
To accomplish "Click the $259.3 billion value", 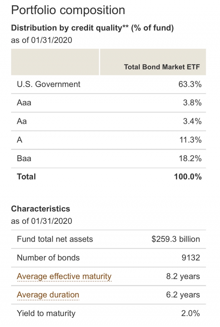I will [176, 239].
